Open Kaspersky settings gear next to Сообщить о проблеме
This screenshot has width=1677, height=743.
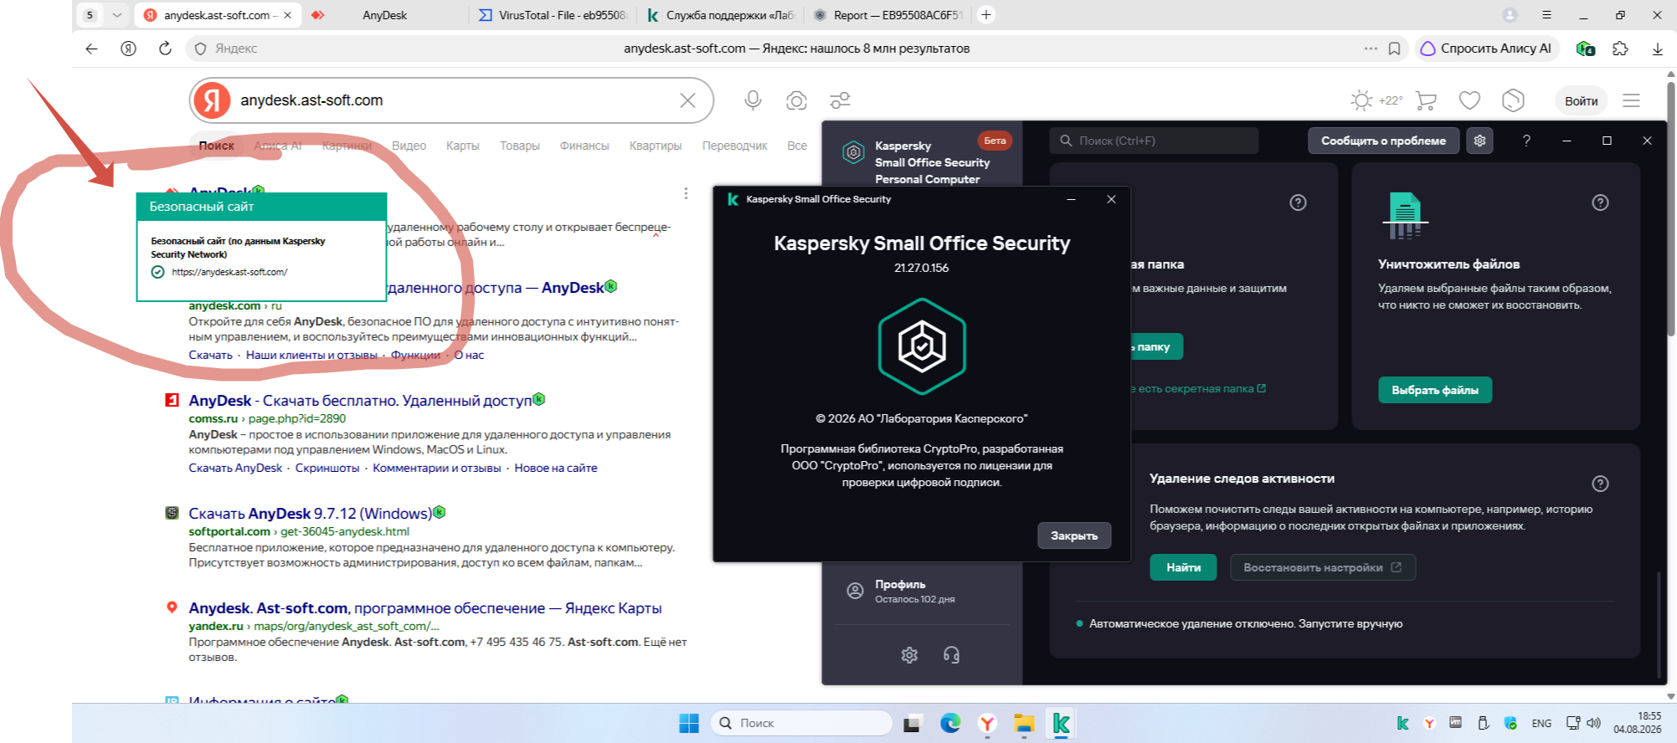click(x=1479, y=141)
